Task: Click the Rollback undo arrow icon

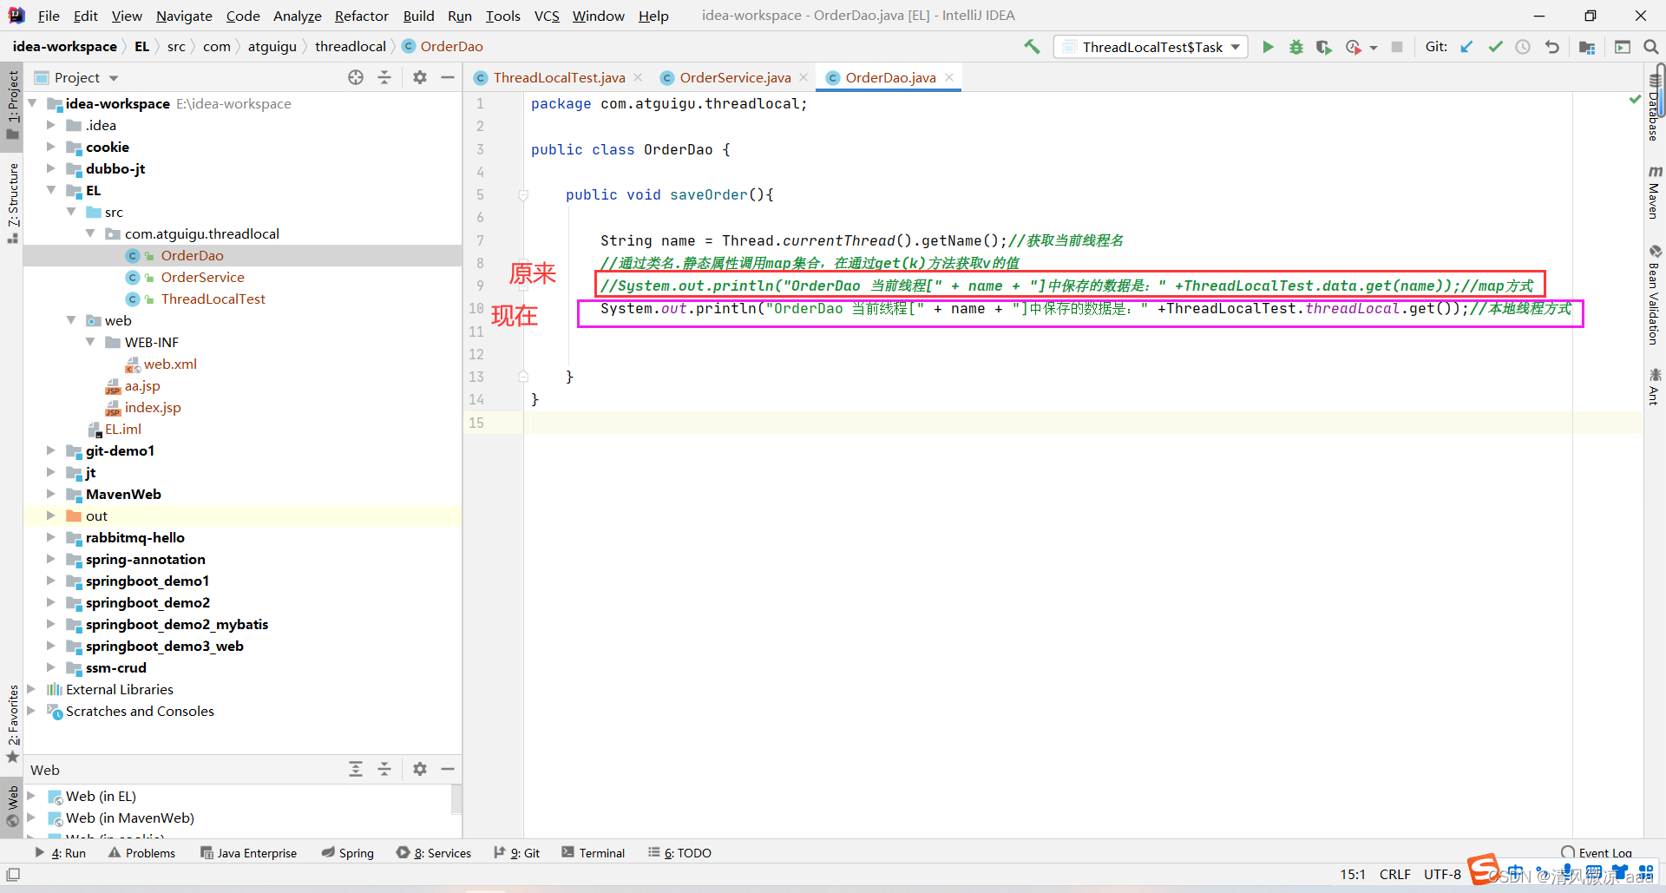Action: click(x=1552, y=47)
